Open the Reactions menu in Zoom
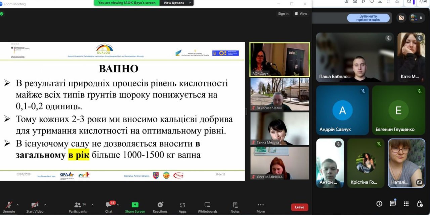Image resolution: width=430 pixels, height=215 pixels. pos(160,207)
